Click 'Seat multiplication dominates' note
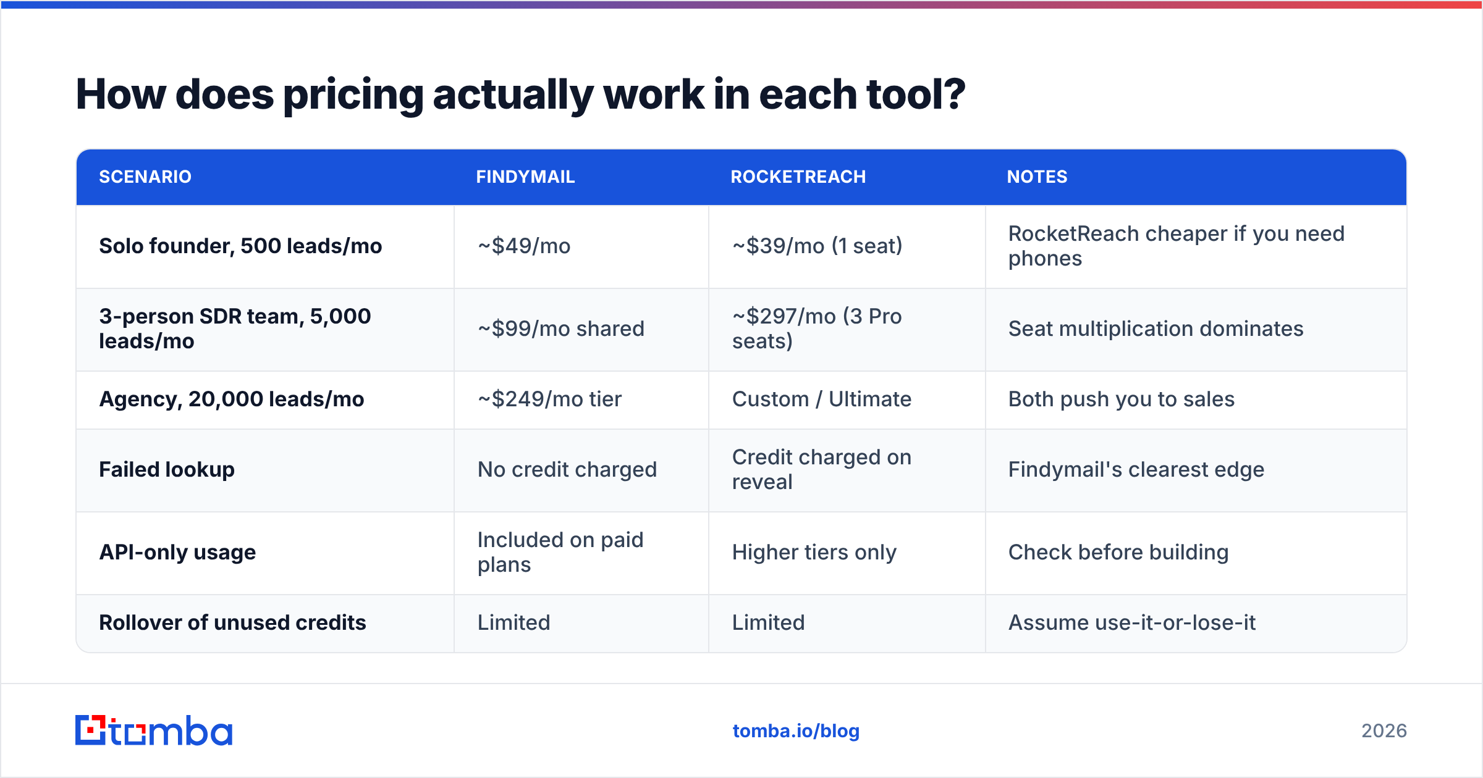This screenshot has height=778, width=1483. (x=1156, y=328)
